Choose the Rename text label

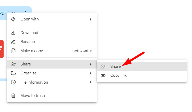[28, 42]
